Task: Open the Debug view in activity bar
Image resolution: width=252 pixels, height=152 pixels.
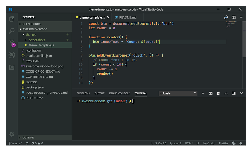Action: [x=12, y=55]
